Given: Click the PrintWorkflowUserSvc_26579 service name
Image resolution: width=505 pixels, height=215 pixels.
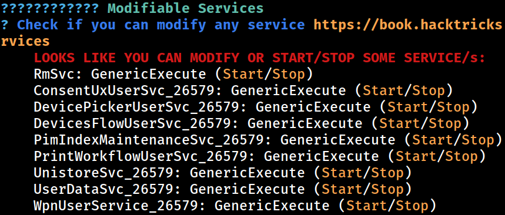Looking at the screenshot, I should tap(141, 156).
